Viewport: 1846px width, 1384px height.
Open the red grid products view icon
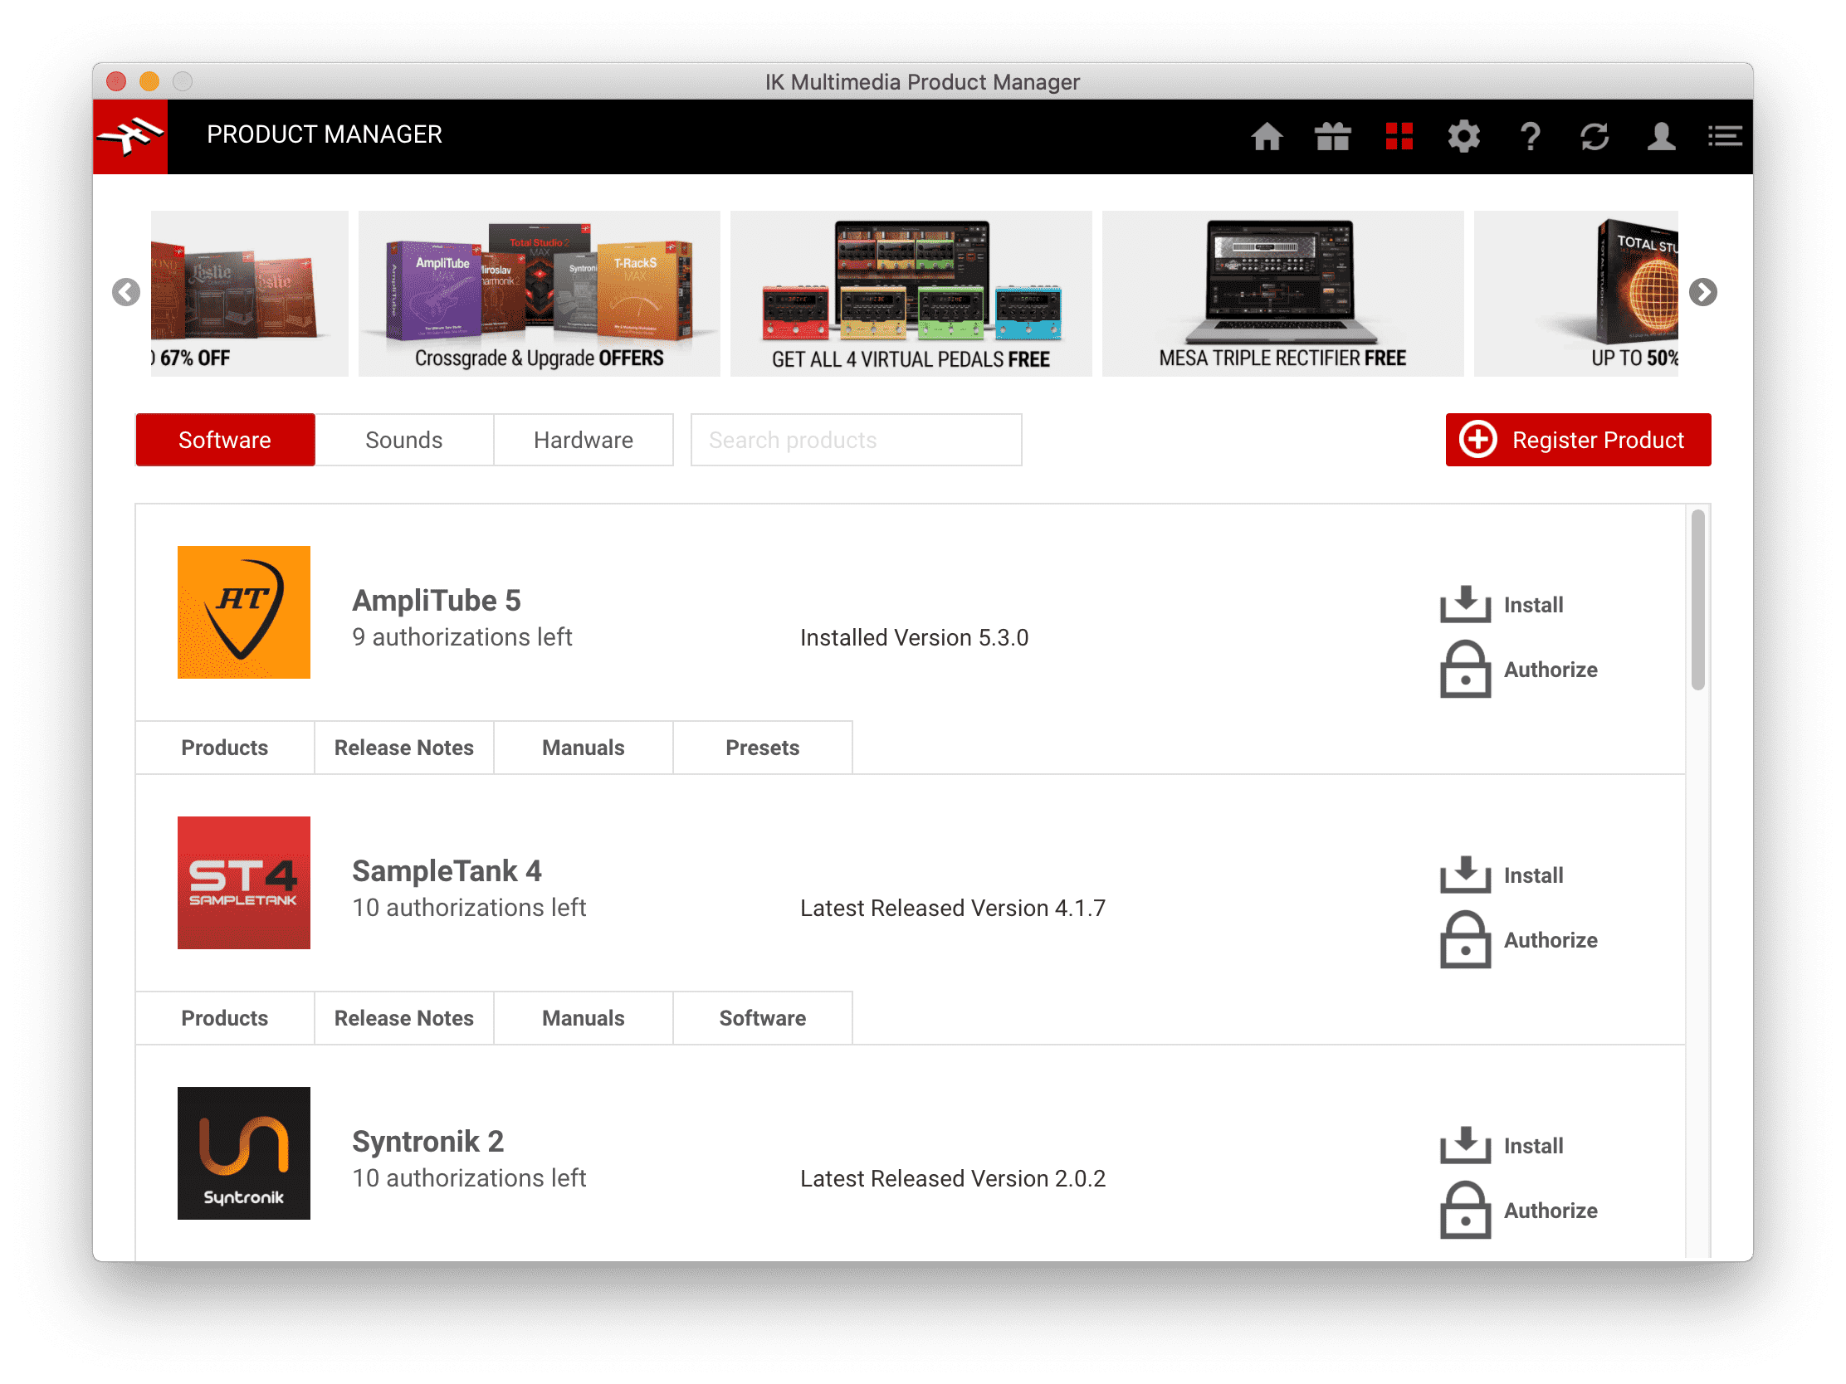(1399, 136)
